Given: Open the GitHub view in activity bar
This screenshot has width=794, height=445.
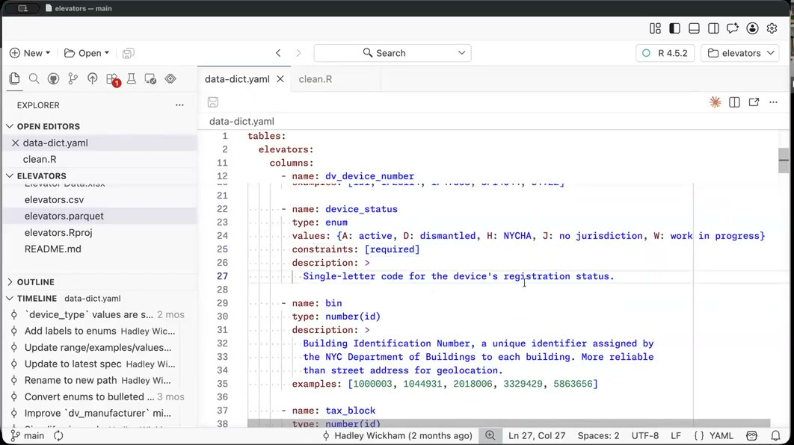Looking at the screenshot, I should [53, 79].
